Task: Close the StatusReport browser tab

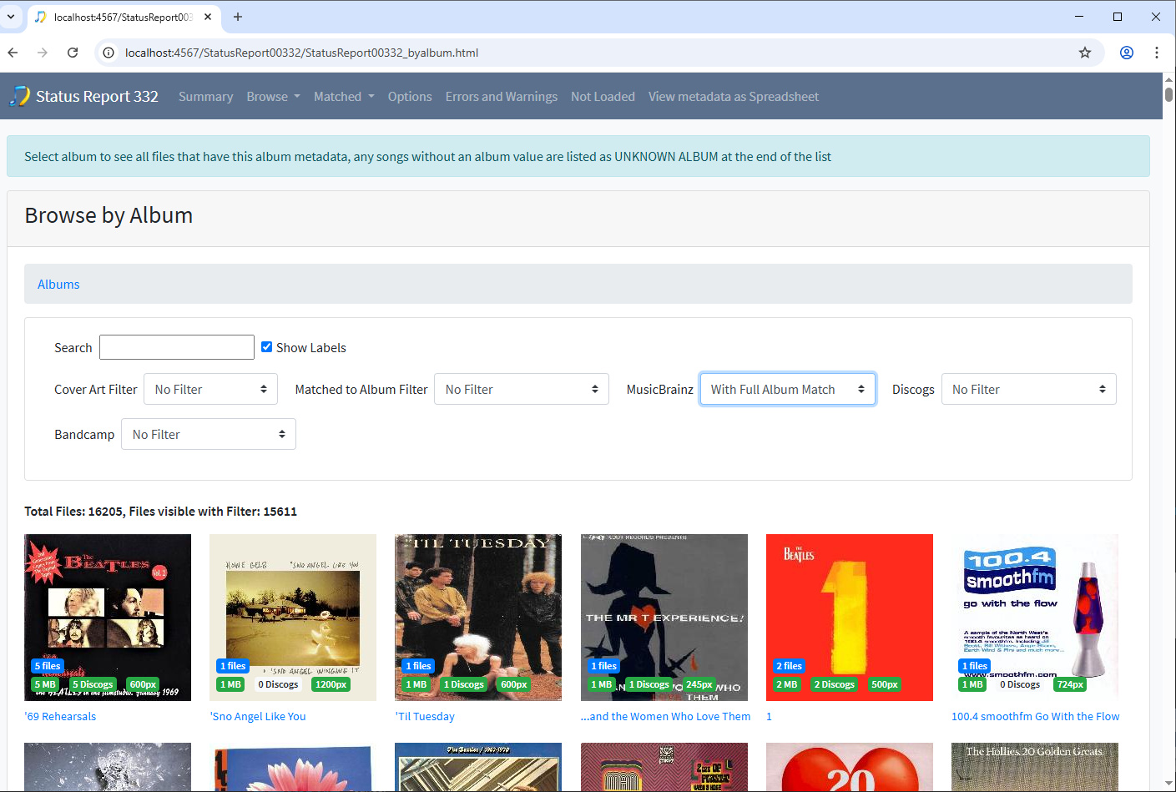Action: point(208,17)
